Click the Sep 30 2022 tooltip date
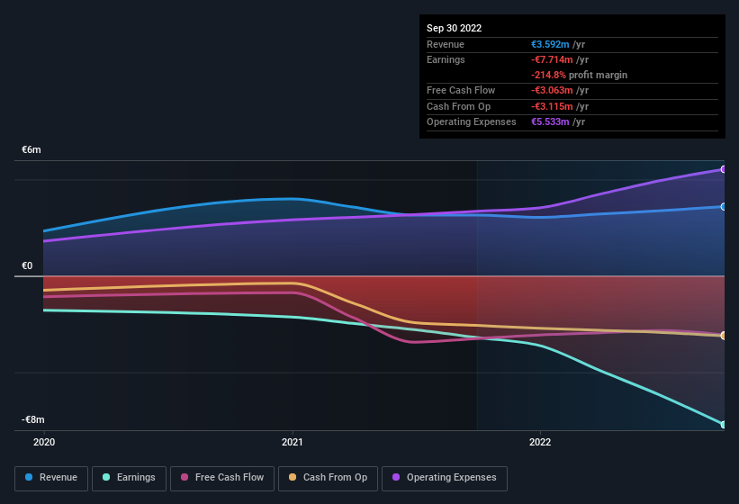This screenshot has height=504, width=739. (x=454, y=28)
